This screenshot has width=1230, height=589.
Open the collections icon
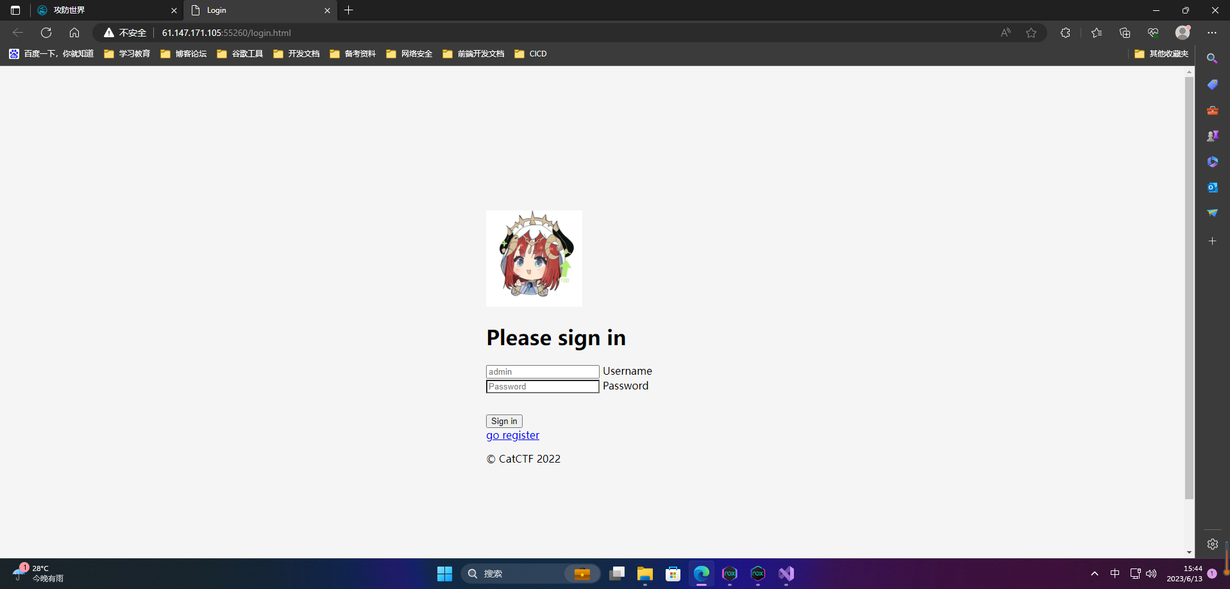click(x=1125, y=33)
